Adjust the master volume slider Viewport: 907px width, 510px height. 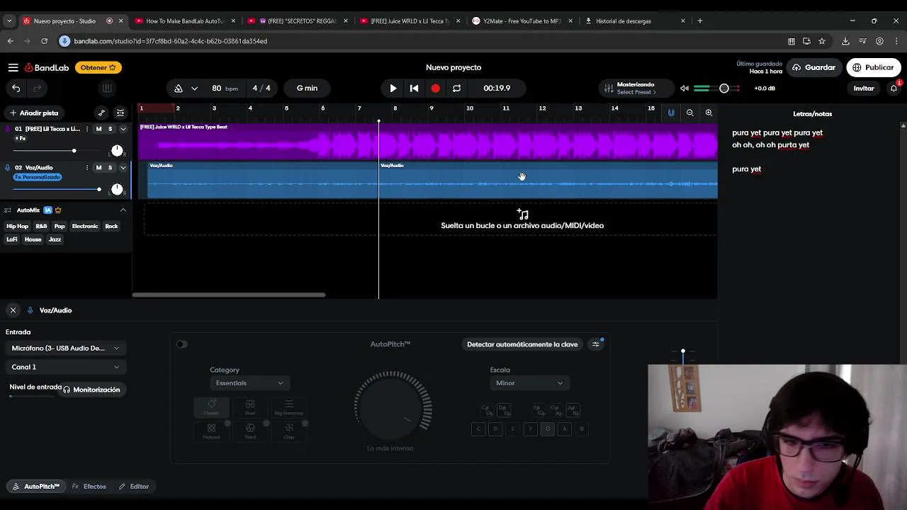(723, 89)
